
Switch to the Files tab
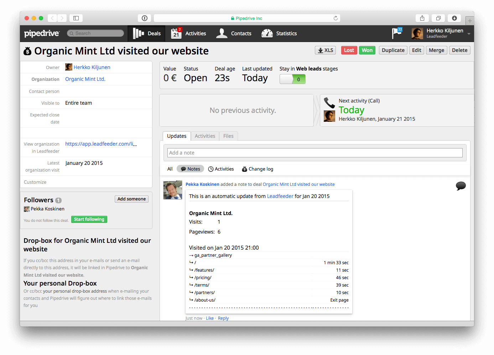pyautogui.click(x=228, y=136)
